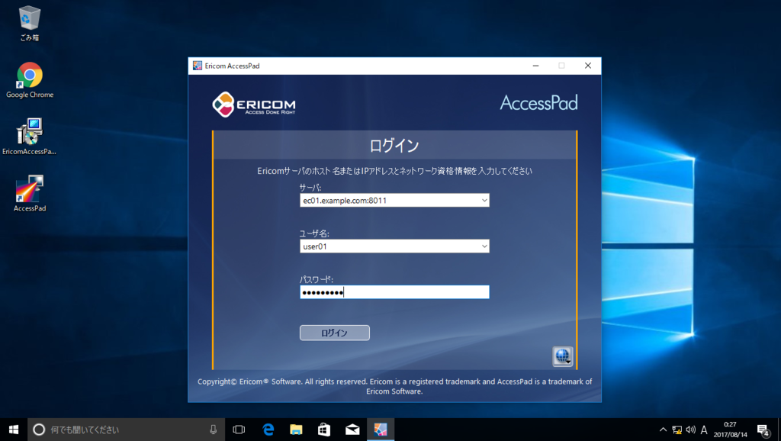Click the Cortana search box
This screenshot has height=441, width=781.
[124, 430]
